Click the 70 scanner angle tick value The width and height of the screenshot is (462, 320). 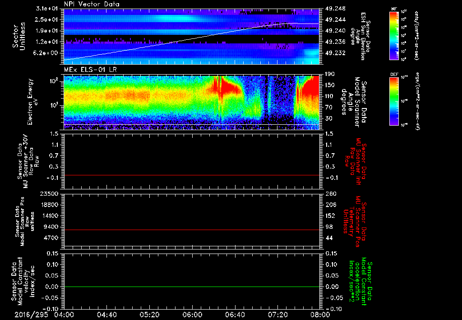pyautogui.click(x=328, y=108)
